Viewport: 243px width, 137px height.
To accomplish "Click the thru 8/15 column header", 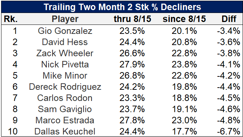I will tap(132, 19).
